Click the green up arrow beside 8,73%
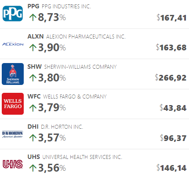The height and width of the screenshot is (176, 189). [33, 18]
